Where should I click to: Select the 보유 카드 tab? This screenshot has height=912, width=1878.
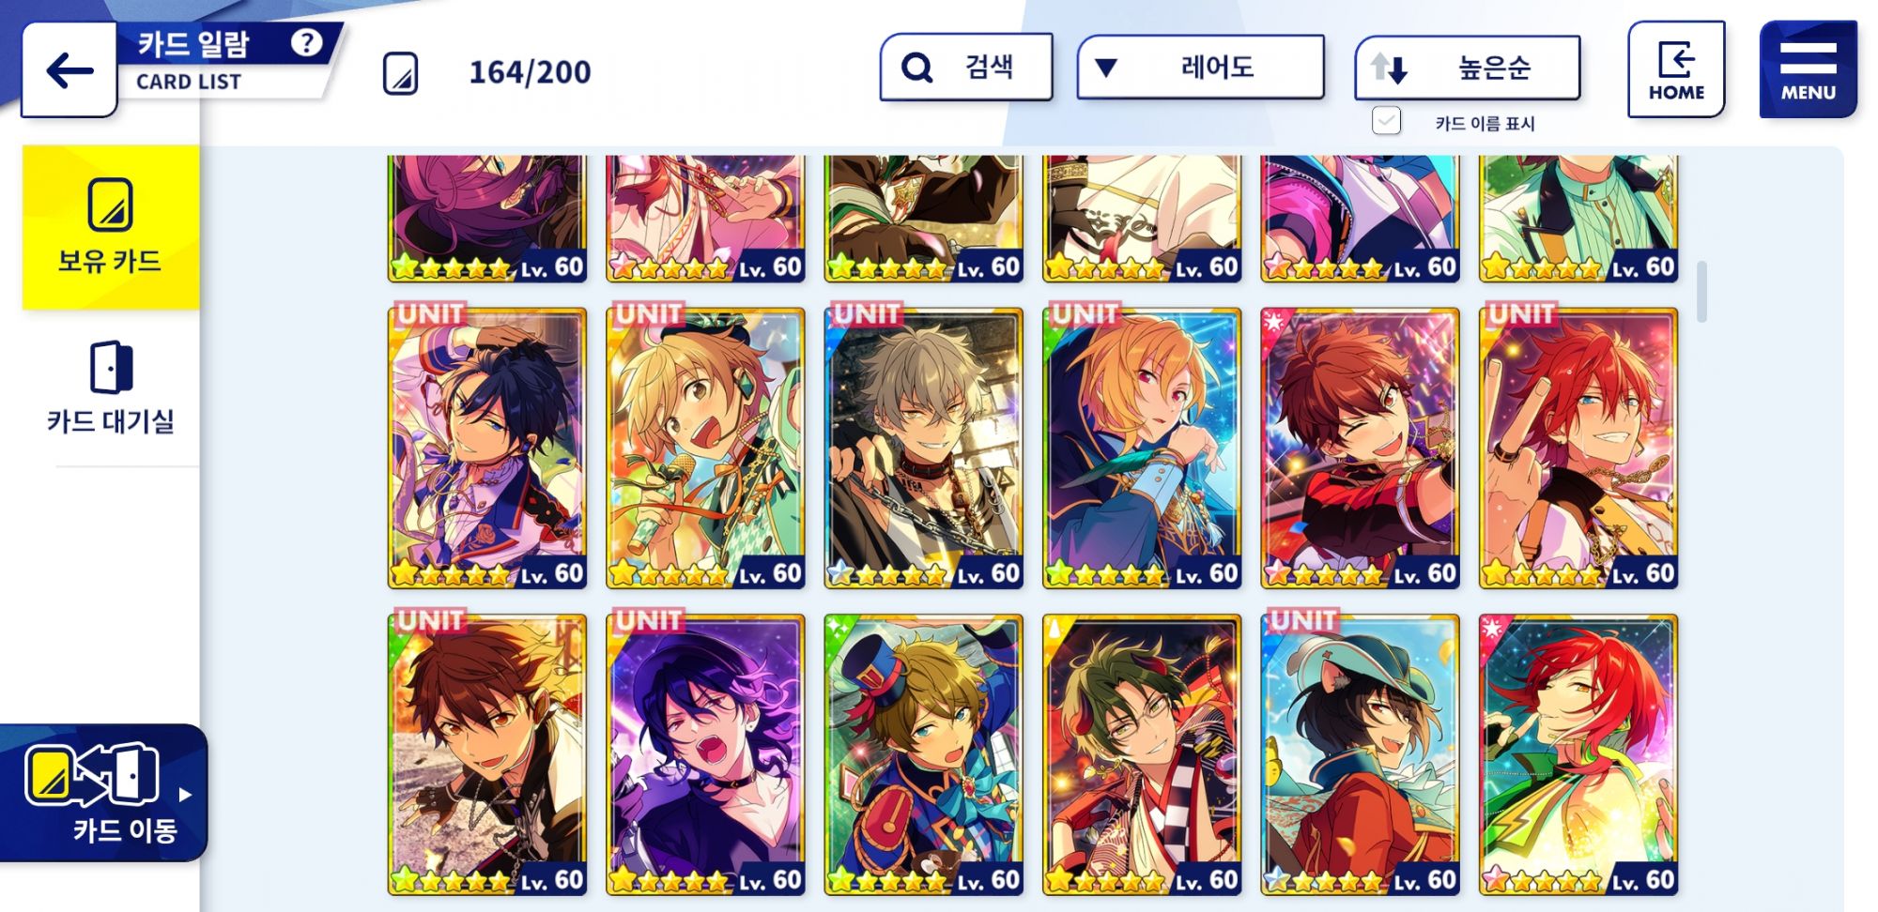tap(111, 227)
